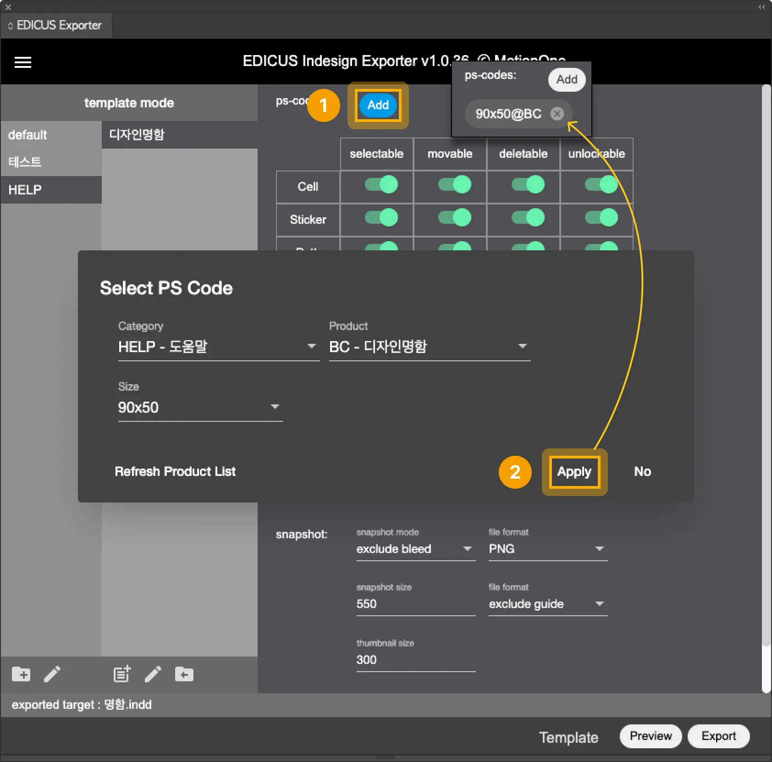This screenshot has height=762, width=772.
Task: Select the 디자인명함 template item
Action: coord(179,135)
